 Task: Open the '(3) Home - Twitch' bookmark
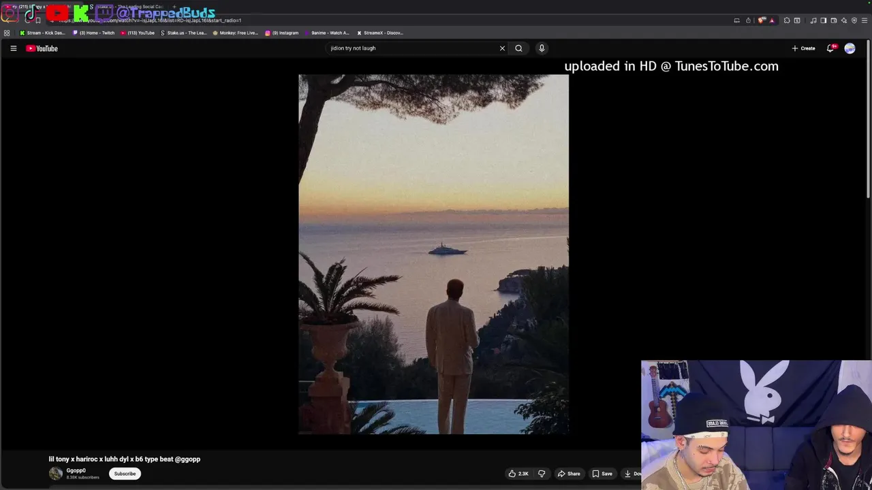94,33
